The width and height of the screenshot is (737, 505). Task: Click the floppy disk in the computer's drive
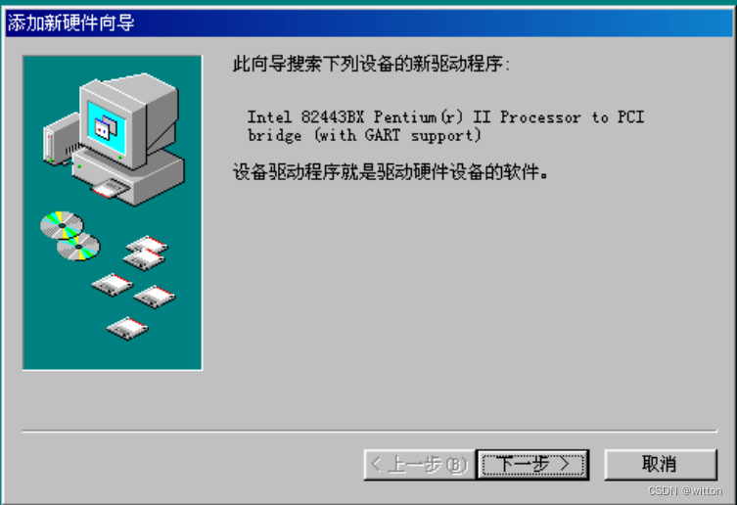(x=110, y=189)
